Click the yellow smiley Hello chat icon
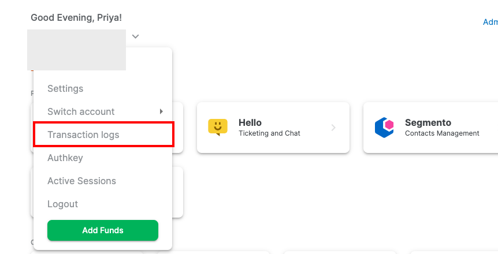 218,128
